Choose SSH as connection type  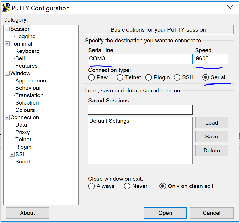177,77
